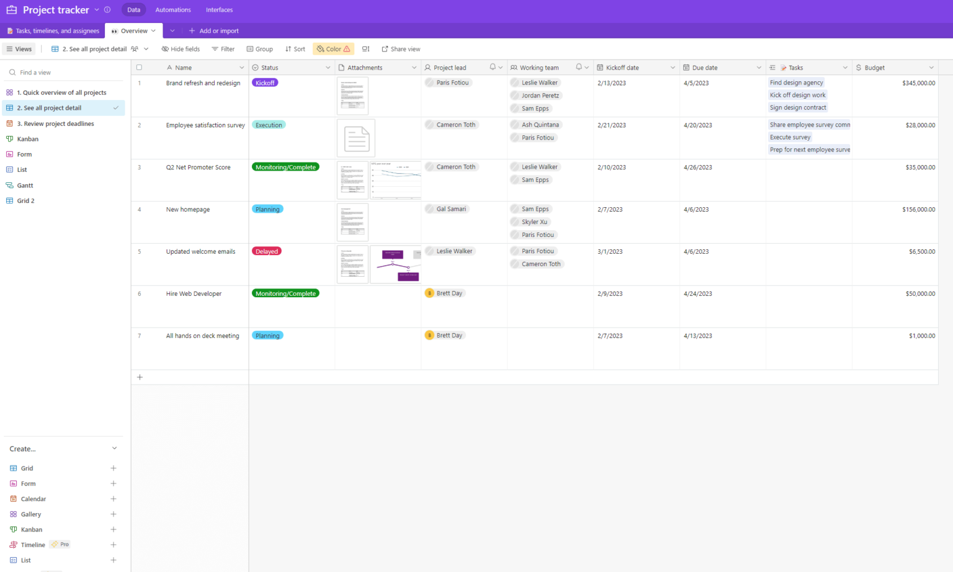Enable notifications bell on the Project lead field
The height and width of the screenshot is (572, 953).
[x=492, y=67]
